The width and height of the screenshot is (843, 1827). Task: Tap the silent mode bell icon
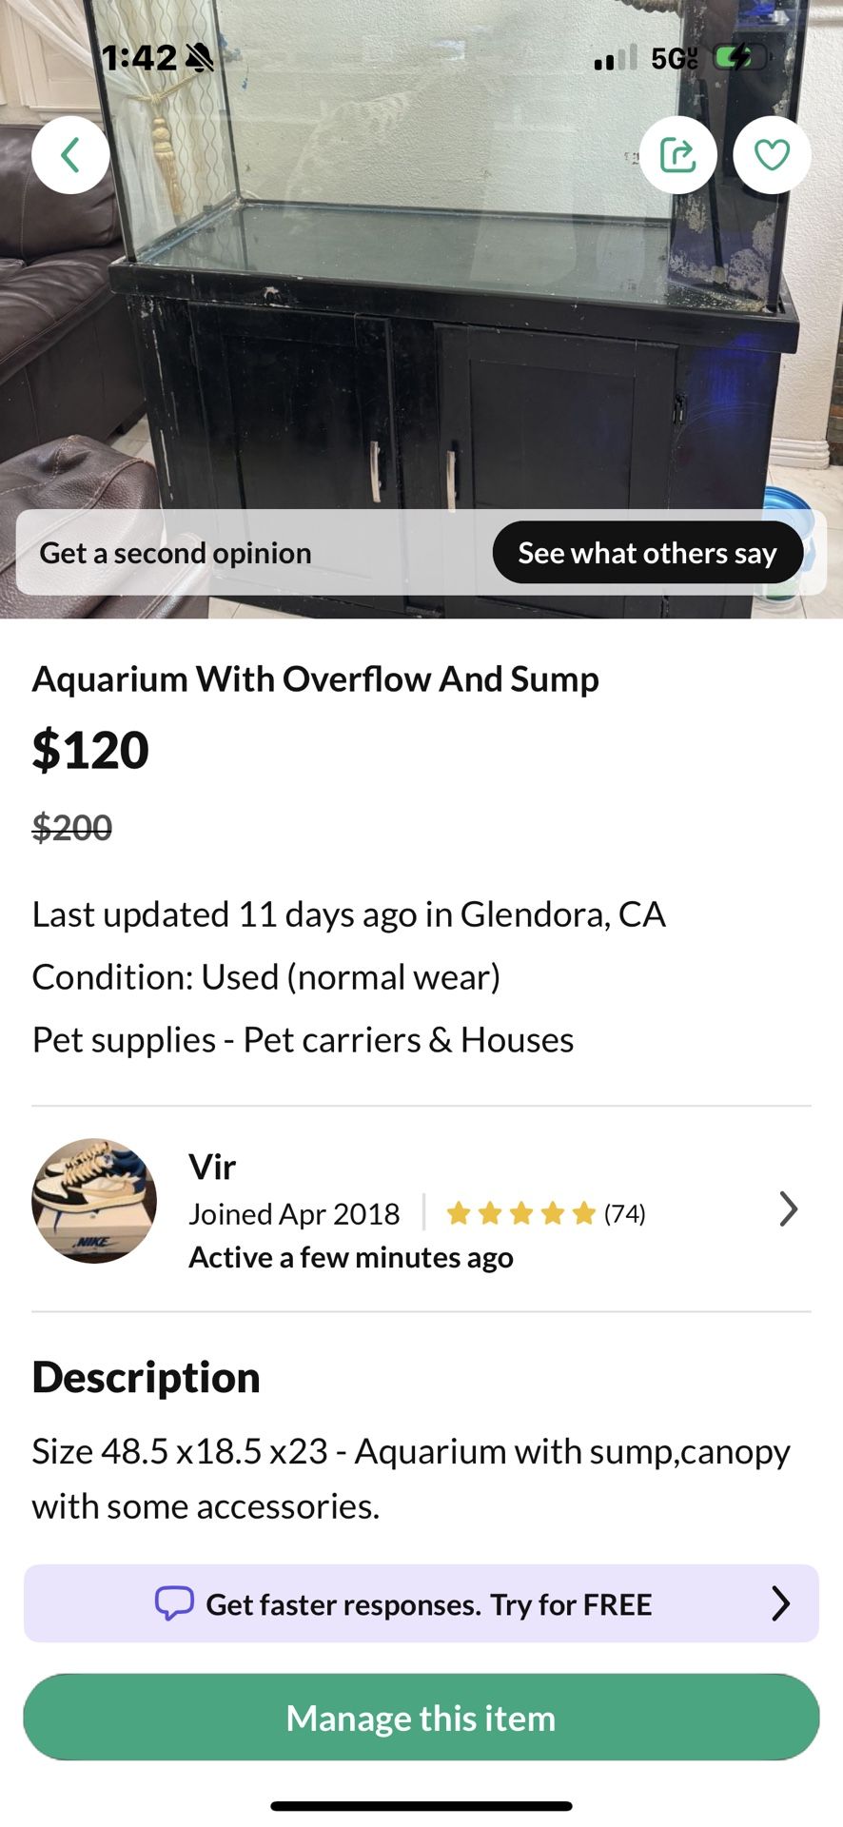click(200, 58)
